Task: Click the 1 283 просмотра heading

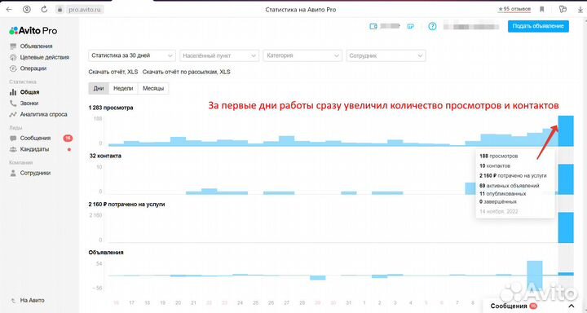Action: coord(111,108)
